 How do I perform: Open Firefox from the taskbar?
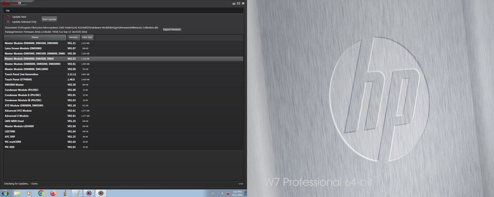(53, 193)
